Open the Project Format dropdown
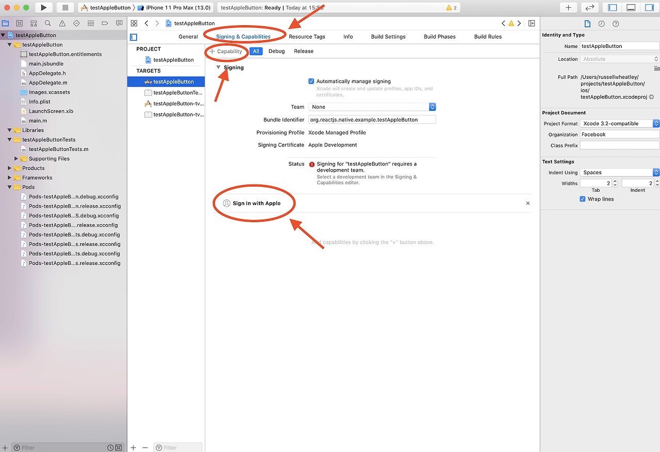Screen dimensions: 660x452 coord(620,123)
